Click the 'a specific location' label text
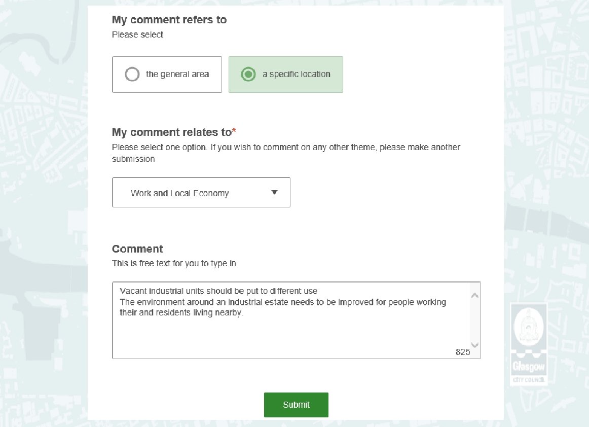This screenshot has width=589, height=427. tap(296, 75)
